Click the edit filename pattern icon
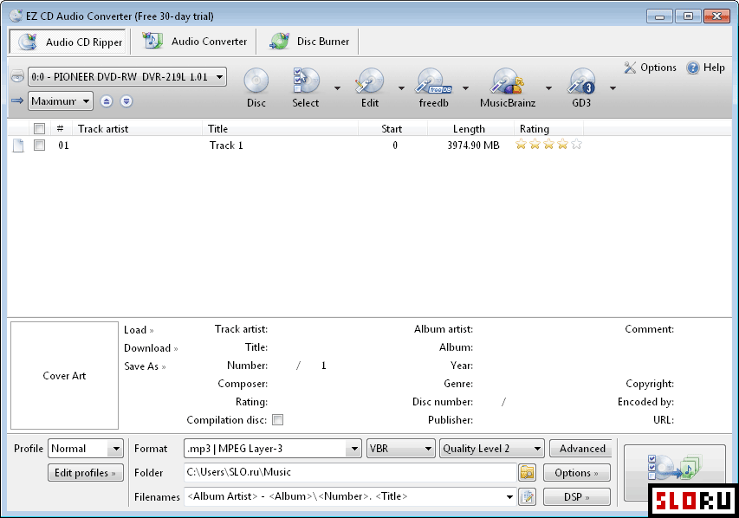Screen dimensions: 739x518 527,497
